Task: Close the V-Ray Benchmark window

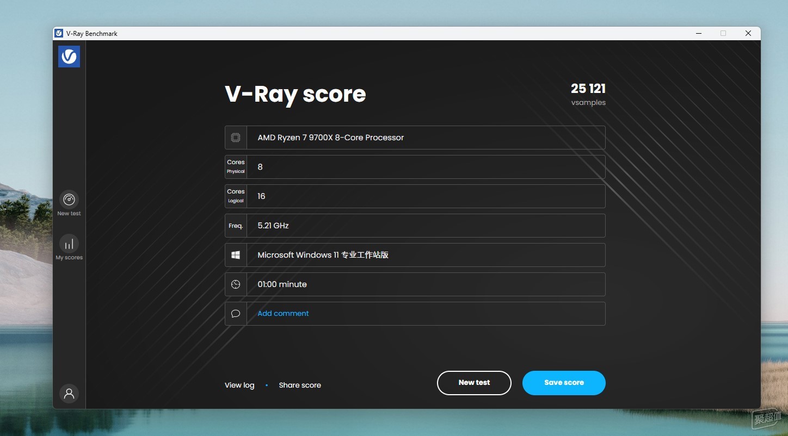Action: (x=748, y=33)
